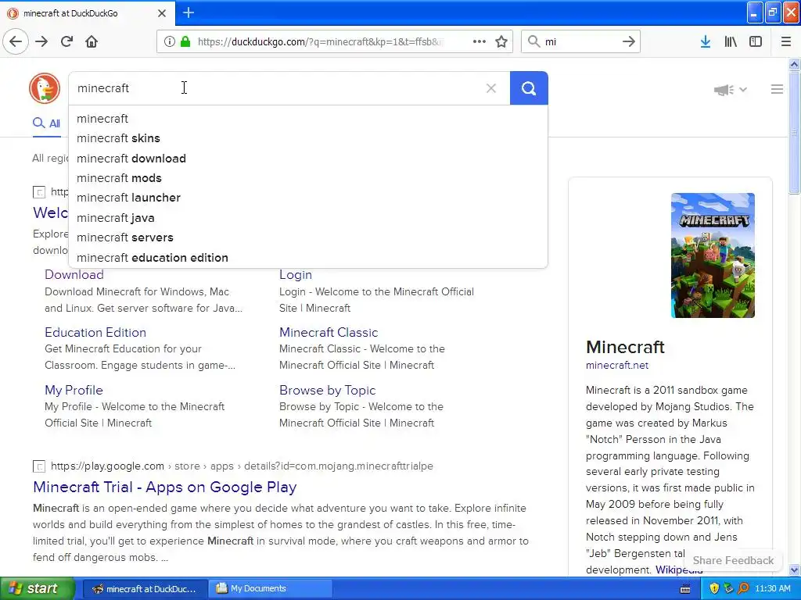Click the megaphone announcements icon
801x600 pixels.
724,90
